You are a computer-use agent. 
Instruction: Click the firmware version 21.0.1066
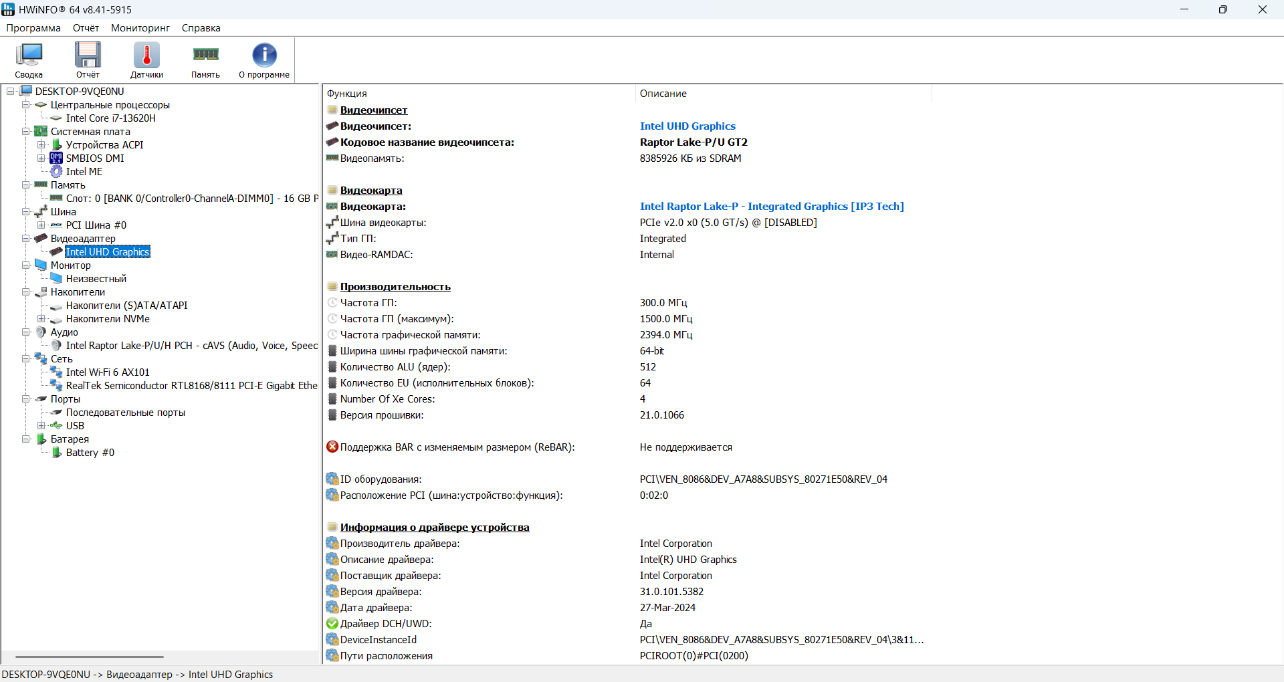point(662,415)
